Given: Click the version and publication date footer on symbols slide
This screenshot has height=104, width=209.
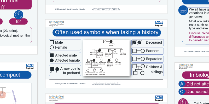Looking at the screenshot, I should pyautogui.click(x=107, y=84).
